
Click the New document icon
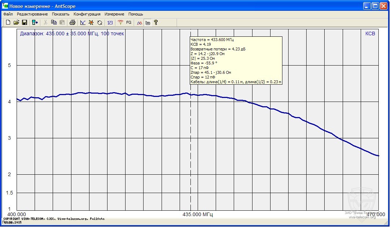tap(8, 23)
